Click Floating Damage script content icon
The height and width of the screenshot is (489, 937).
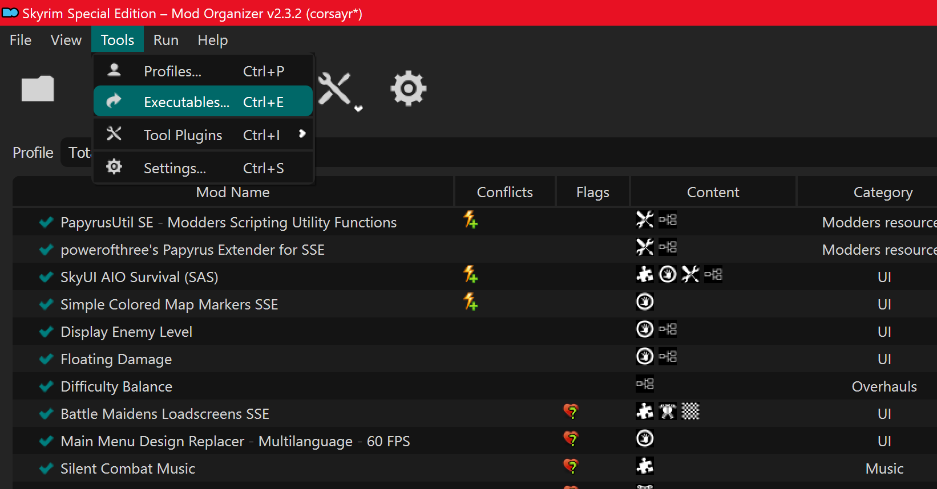[668, 356]
